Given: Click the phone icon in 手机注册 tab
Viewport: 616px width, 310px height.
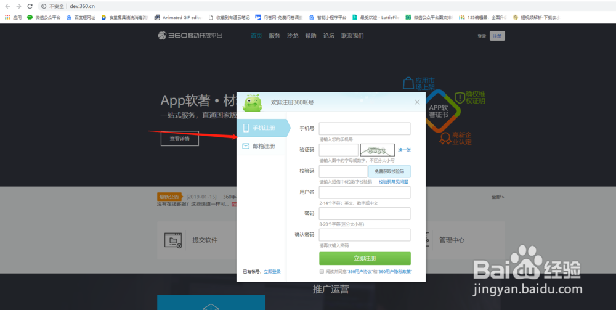Looking at the screenshot, I should pos(246,128).
